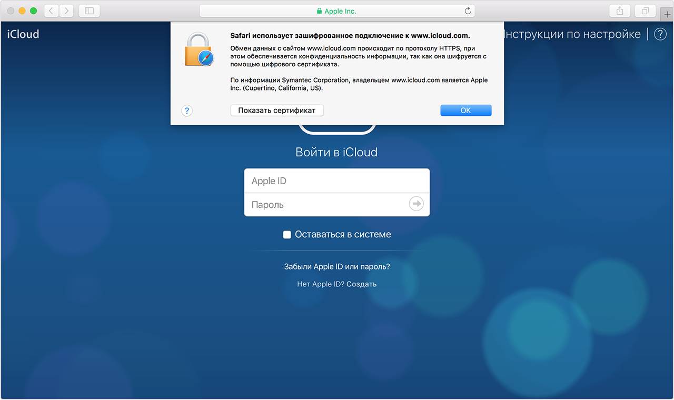Submit login via the arrow in password field

click(x=416, y=204)
